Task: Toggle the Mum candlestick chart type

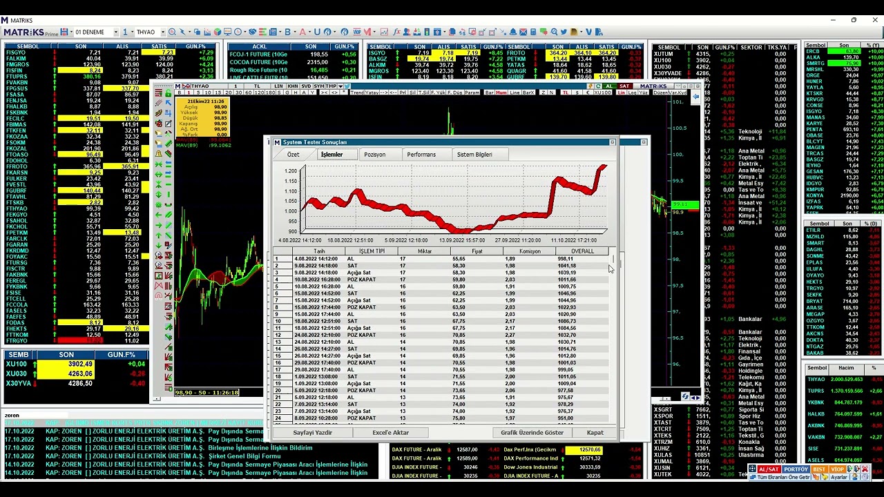Action: (501, 92)
